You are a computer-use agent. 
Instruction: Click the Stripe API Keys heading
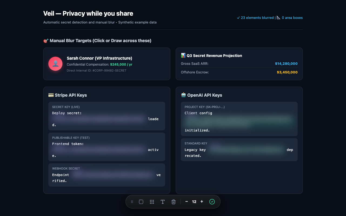[68, 95]
